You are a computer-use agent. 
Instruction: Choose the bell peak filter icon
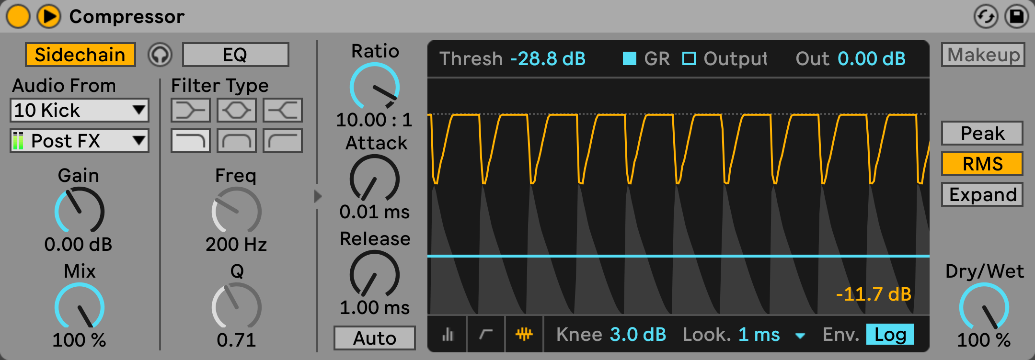coord(236,110)
